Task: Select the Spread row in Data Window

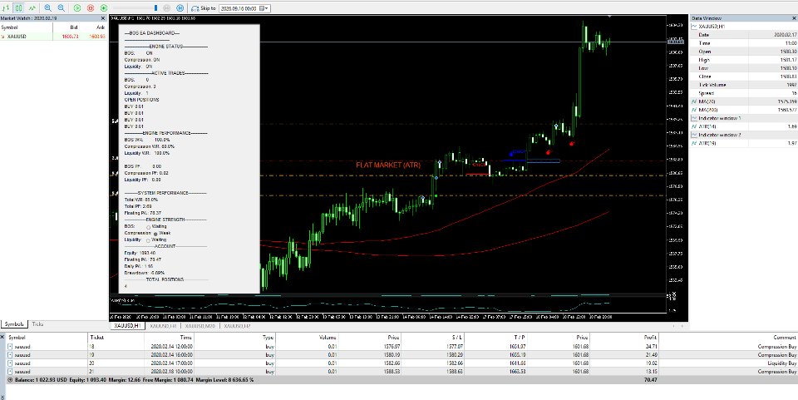Action: (743, 93)
